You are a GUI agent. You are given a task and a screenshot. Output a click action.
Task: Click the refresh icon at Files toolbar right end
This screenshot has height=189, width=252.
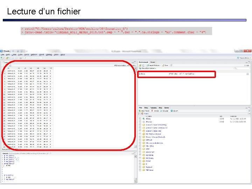(x=249, y=111)
